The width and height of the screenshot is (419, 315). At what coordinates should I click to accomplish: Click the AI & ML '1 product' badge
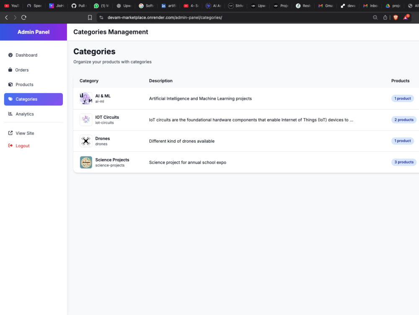tap(402, 99)
